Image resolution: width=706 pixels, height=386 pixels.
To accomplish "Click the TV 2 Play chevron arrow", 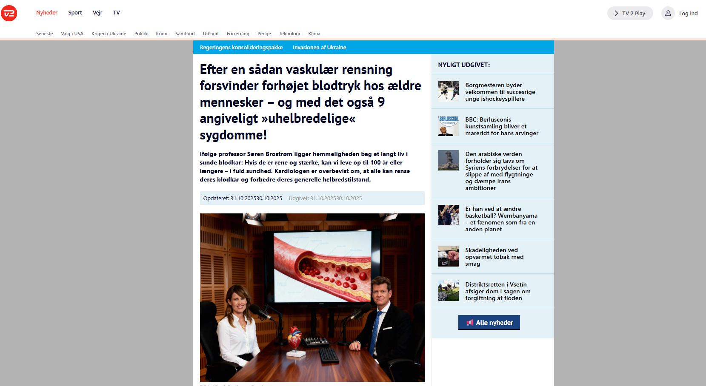I will click(x=616, y=13).
